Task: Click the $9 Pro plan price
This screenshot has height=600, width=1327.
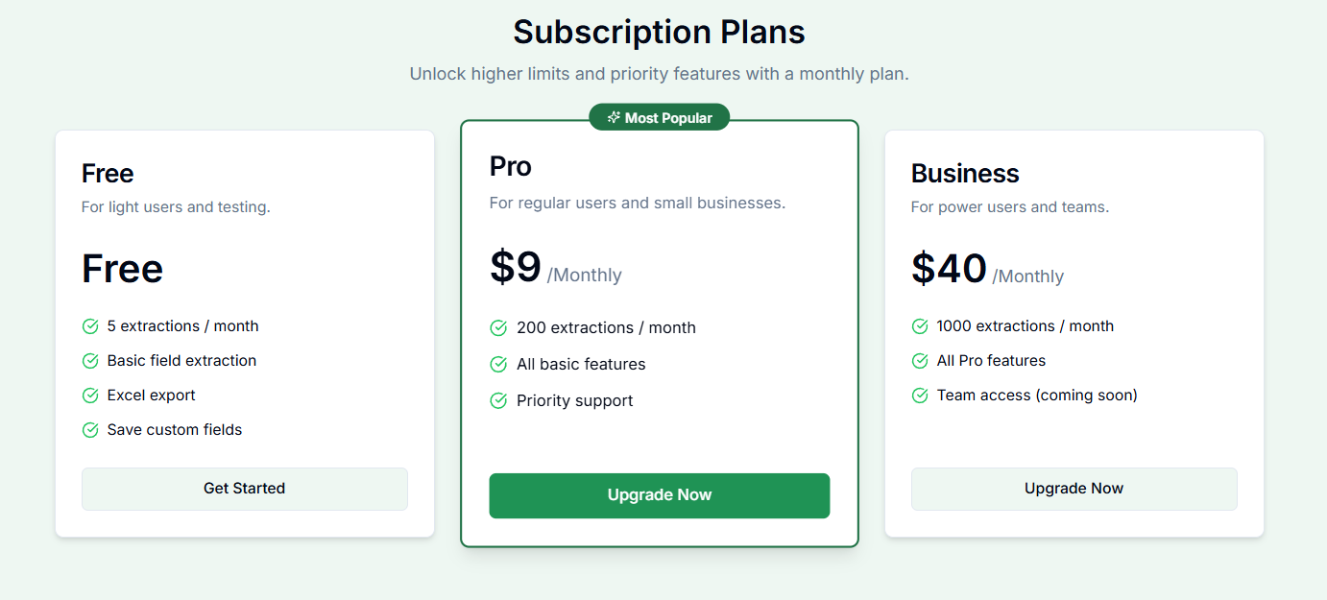Action: 516,267
